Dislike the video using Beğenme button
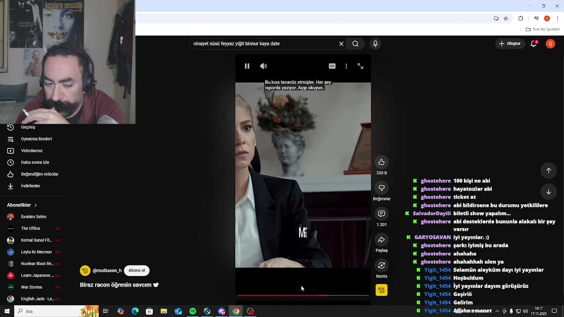This screenshot has width=564, height=317. click(x=382, y=188)
